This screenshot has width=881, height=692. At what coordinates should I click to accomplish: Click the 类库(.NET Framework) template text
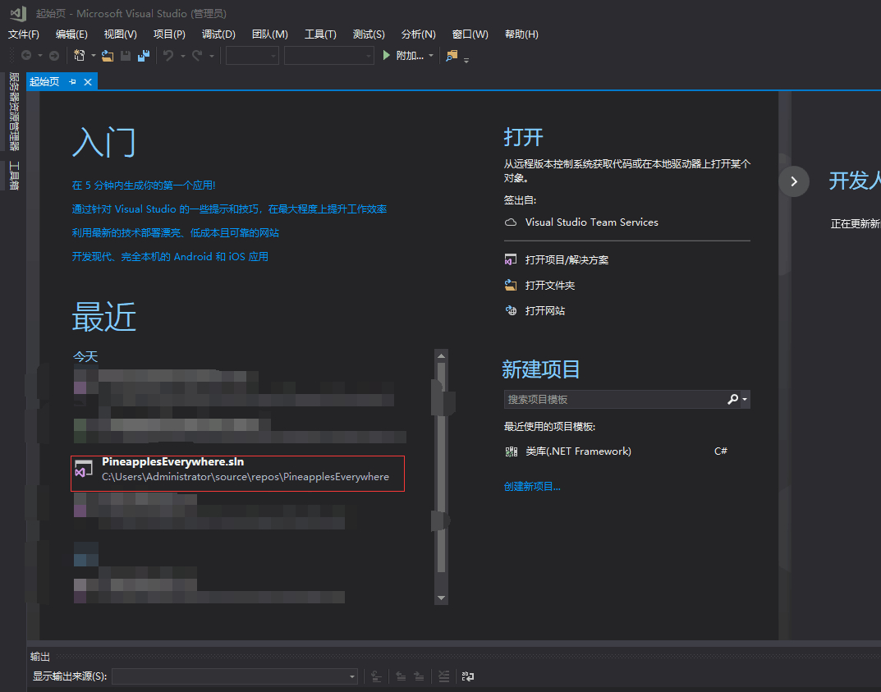pos(578,451)
